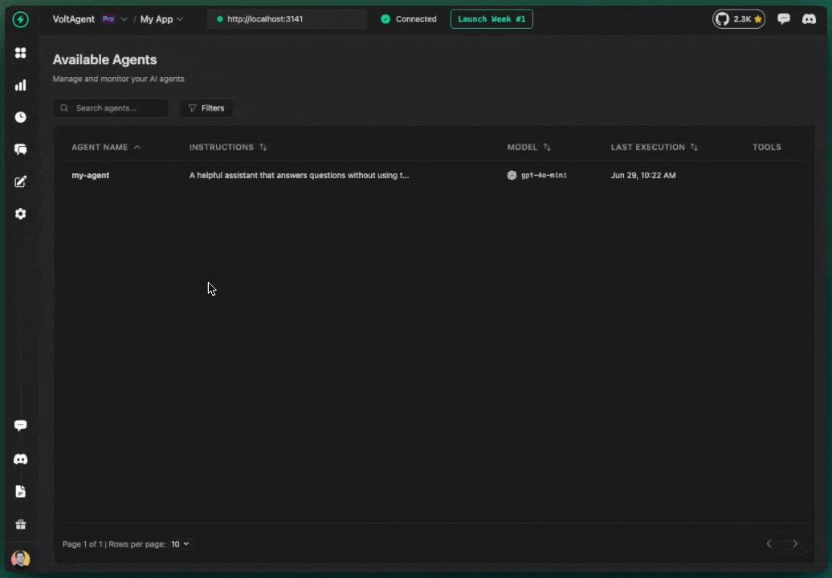
Task: Click the http://localhost:3141 URL field
Action: pos(287,19)
